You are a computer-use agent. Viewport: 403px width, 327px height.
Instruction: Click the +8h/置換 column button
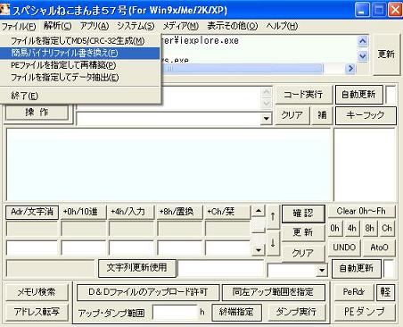tap(179, 212)
